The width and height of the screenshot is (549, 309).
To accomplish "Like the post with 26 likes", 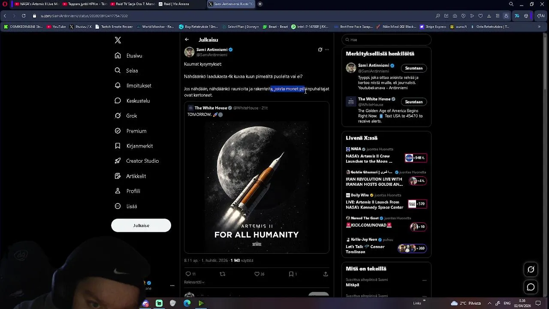I will coord(259,274).
